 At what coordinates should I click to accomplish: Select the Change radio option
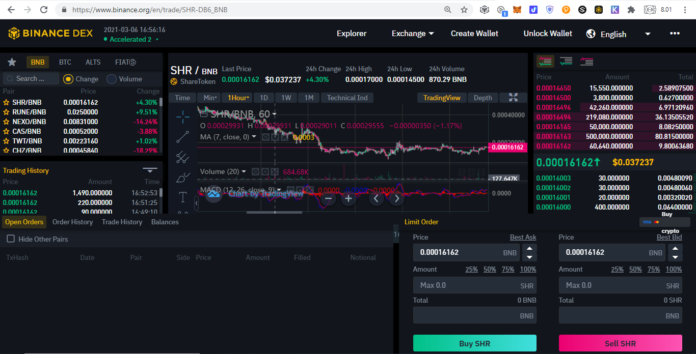[x=68, y=79]
